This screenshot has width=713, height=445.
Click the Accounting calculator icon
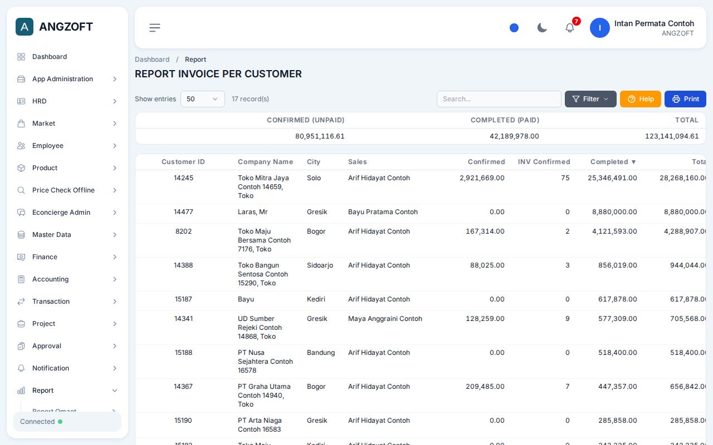pos(21,279)
